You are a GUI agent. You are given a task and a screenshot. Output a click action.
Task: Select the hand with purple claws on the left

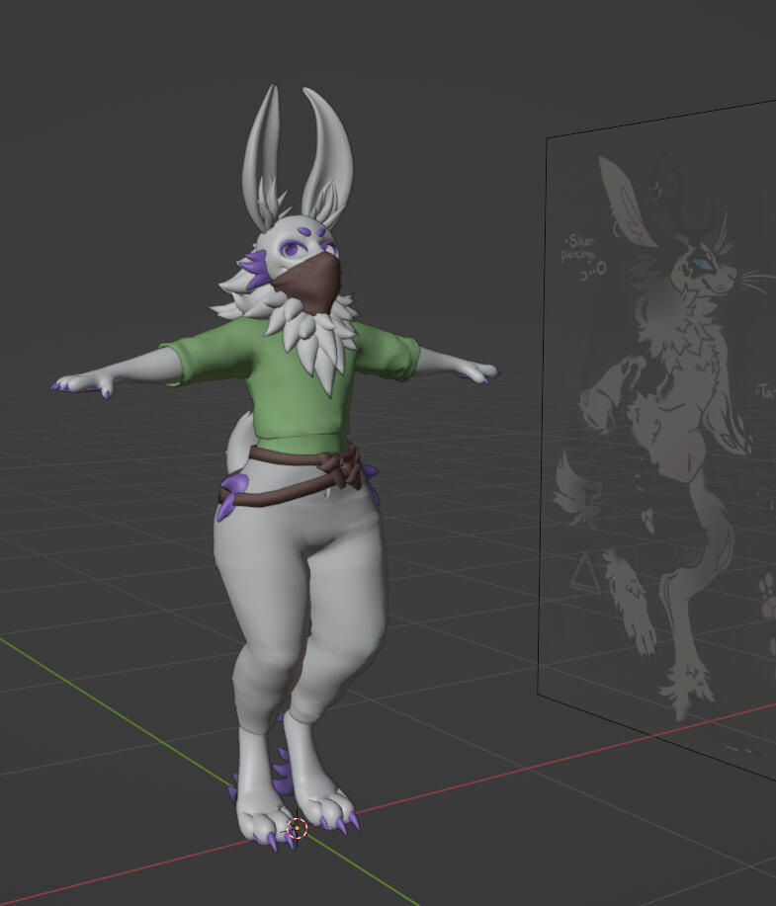[x=84, y=383]
